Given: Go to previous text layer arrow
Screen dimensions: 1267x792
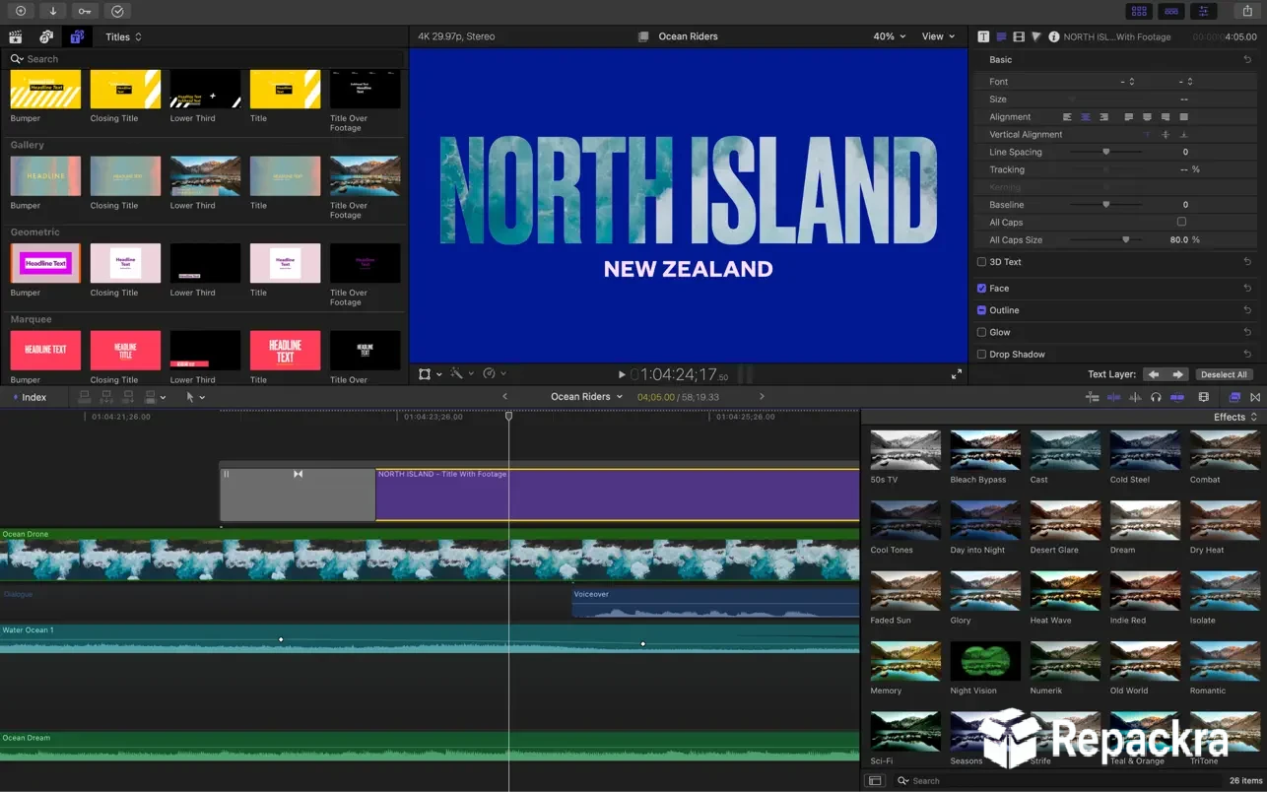Looking at the screenshot, I should [x=1154, y=374].
